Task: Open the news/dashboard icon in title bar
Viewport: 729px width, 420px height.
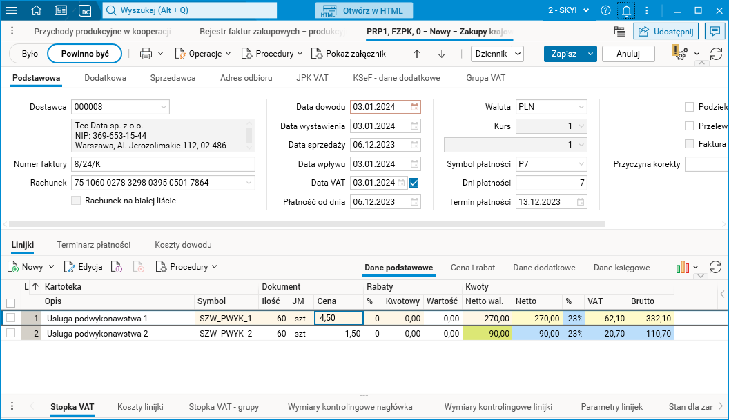Action: [x=61, y=10]
